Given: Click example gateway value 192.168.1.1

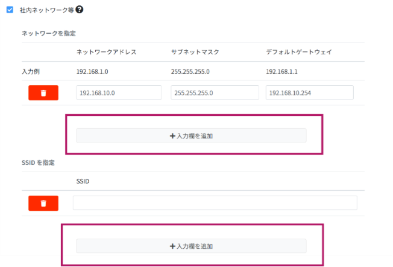Looking at the screenshot, I should click(281, 71).
